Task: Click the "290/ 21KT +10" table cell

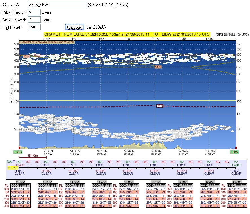Action: [x=21, y=189]
